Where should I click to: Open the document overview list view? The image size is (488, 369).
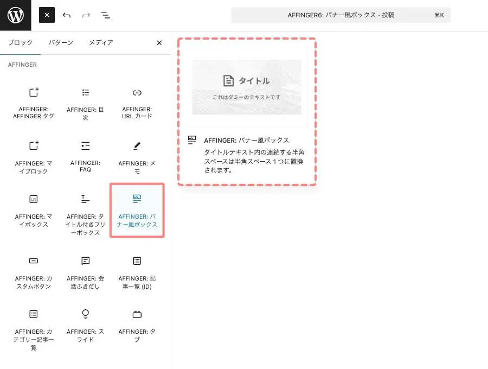point(106,15)
